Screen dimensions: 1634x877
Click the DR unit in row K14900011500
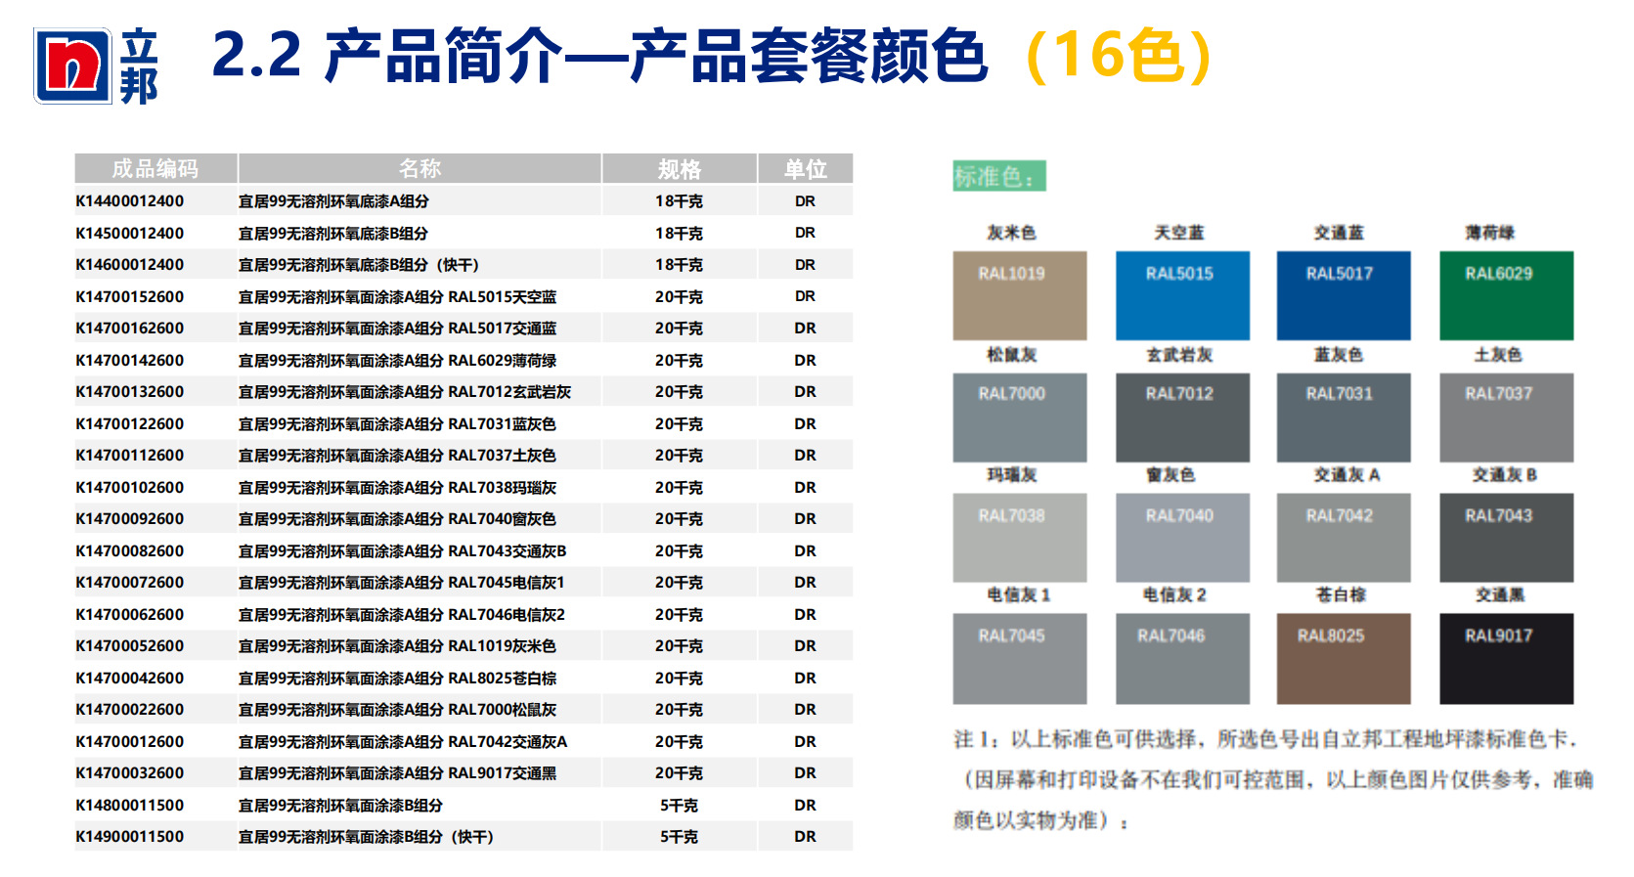(805, 837)
